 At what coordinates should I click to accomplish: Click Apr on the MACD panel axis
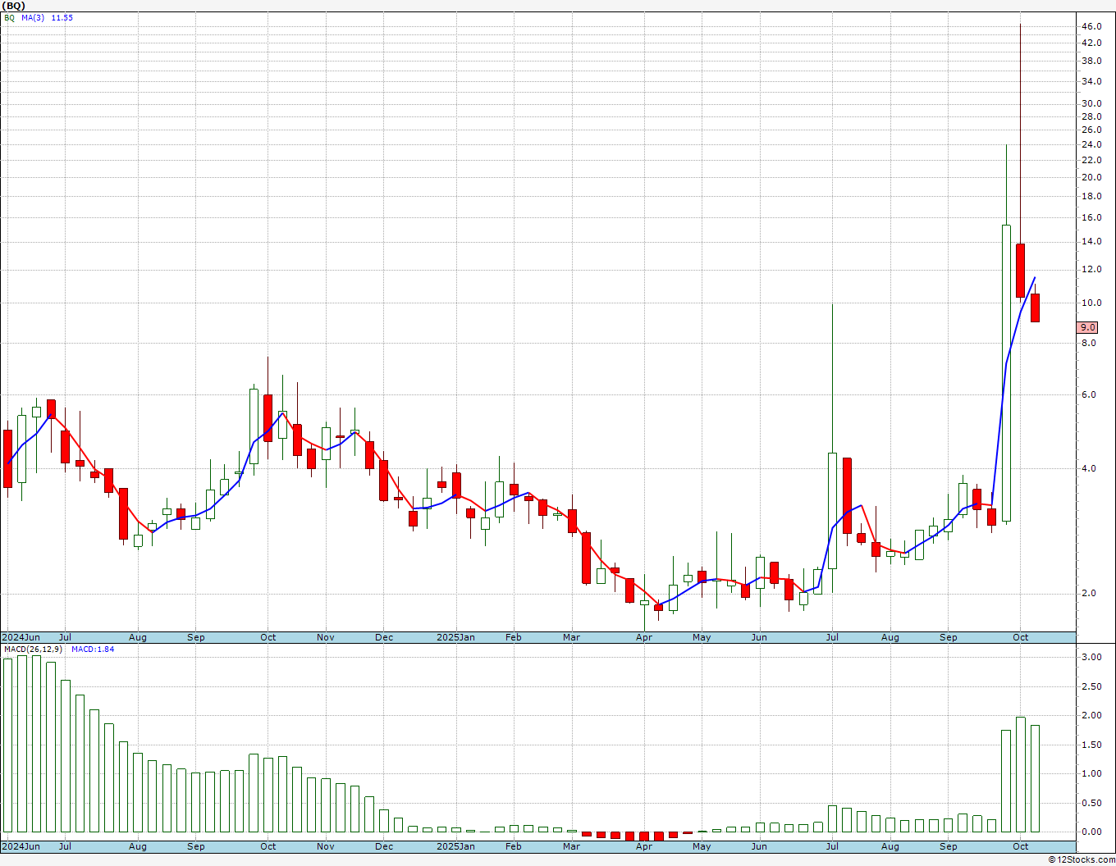pyautogui.click(x=644, y=846)
